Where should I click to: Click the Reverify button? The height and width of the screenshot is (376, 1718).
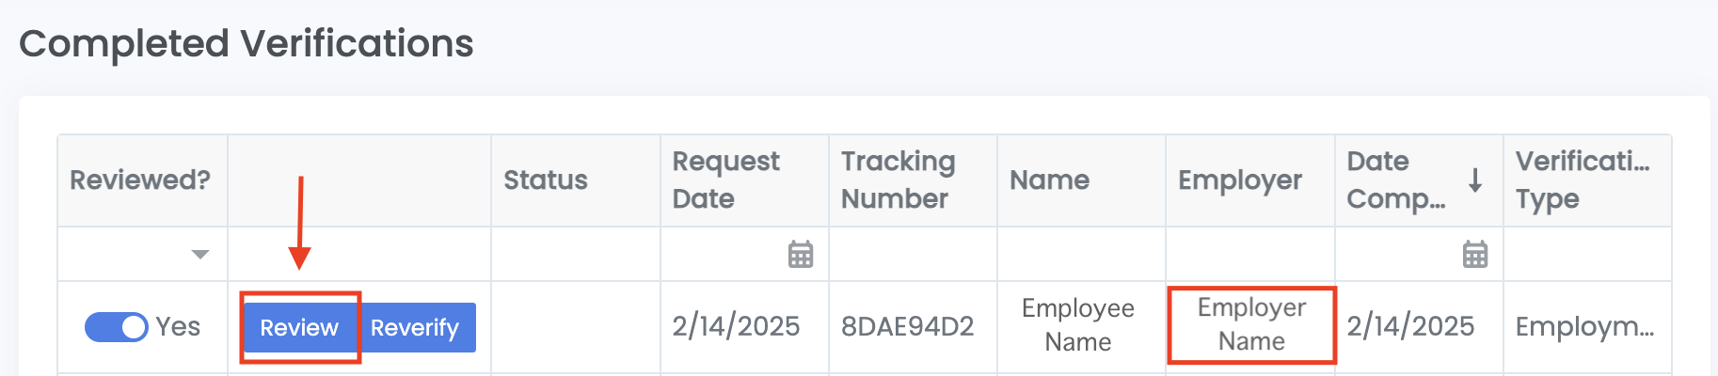[x=415, y=327]
